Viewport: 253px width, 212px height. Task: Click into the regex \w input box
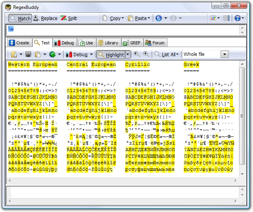(x=123, y=30)
